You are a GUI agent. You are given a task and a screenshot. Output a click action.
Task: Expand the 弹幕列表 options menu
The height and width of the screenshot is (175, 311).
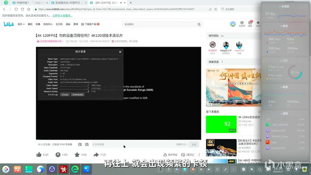[222, 62]
